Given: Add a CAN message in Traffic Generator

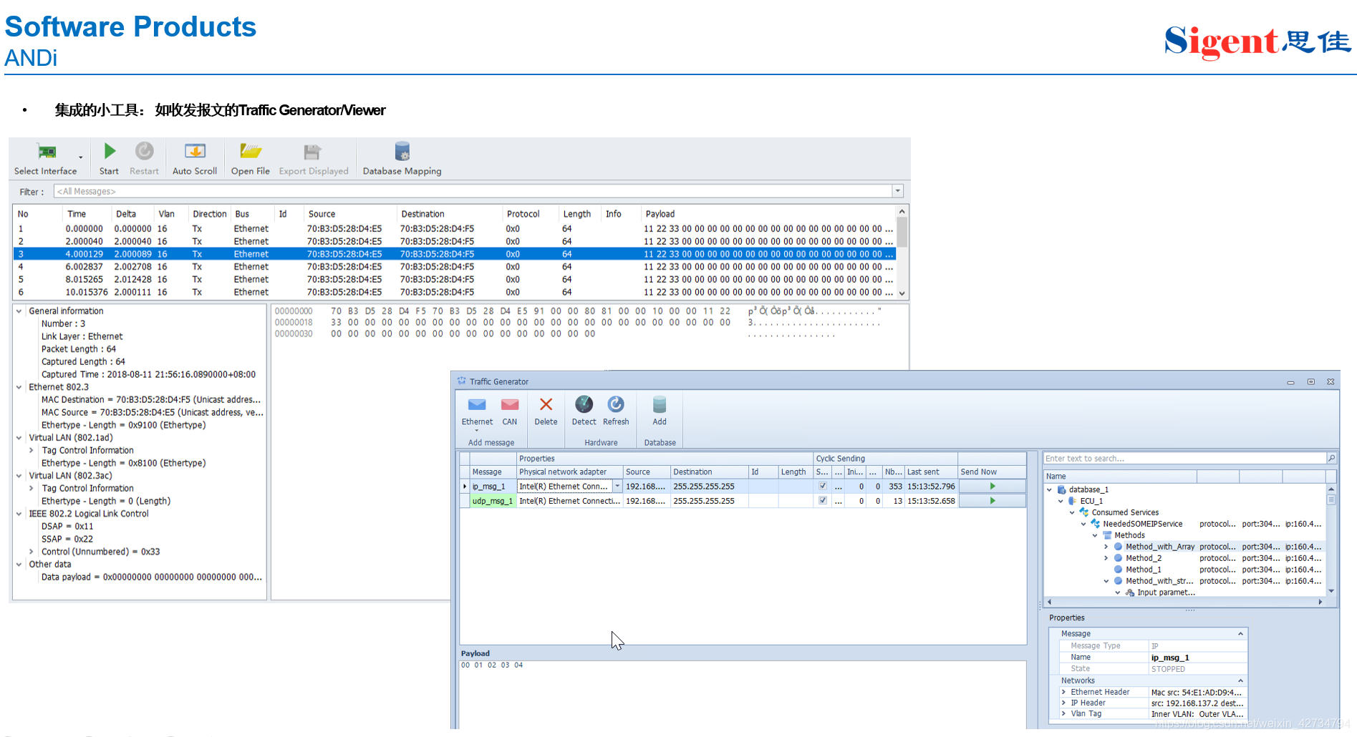Looking at the screenshot, I should pyautogui.click(x=510, y=405).
